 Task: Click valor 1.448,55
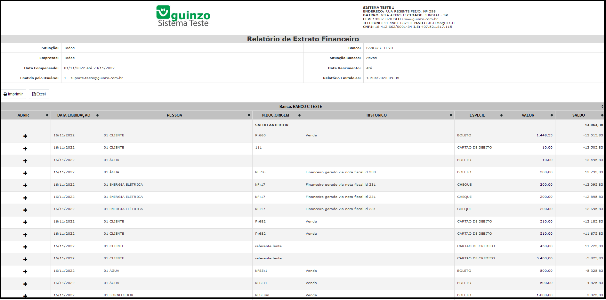click(545, 135)
